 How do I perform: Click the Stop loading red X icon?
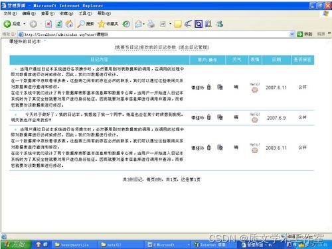tap(48, 24)
